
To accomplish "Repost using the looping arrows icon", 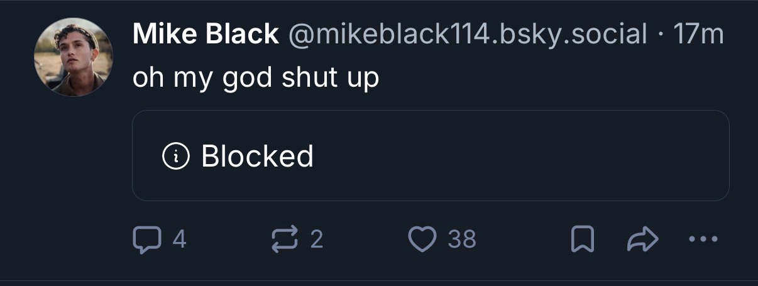I will coord(284,239).
